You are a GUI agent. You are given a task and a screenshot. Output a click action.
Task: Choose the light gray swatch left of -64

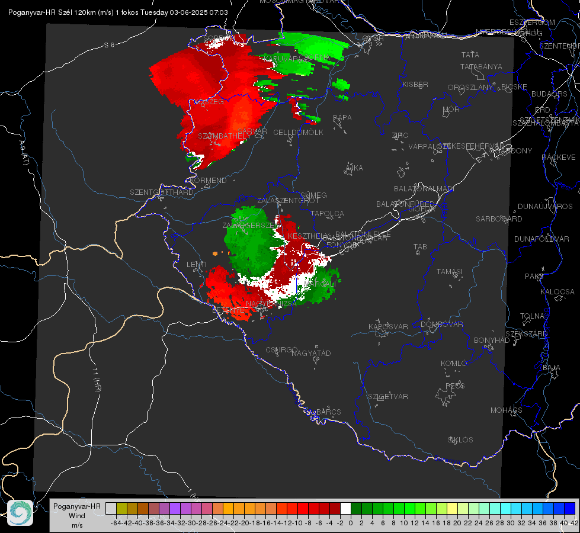(111, 509)
